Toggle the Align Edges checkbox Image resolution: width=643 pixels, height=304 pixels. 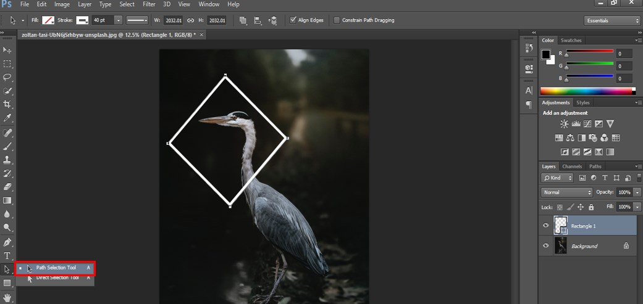click(x=293, y=20)
